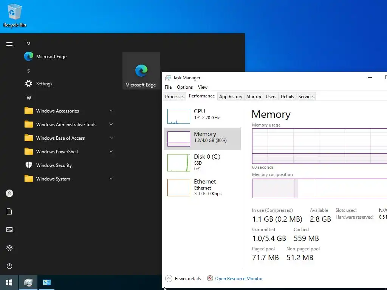Click the Task Manager title bar icon
Viewport: 387px width, 290px height.
(168, 78)
